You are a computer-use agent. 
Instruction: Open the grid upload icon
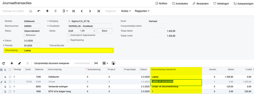[x=114, y=63]
